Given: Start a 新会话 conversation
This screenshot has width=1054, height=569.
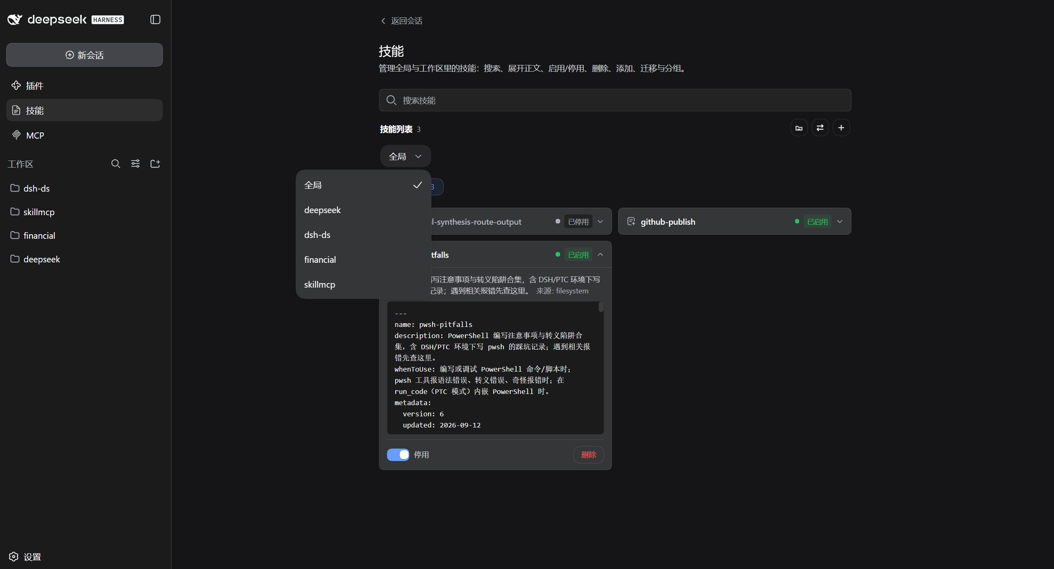Looking at the screenshot, I should tap(85, 55).
